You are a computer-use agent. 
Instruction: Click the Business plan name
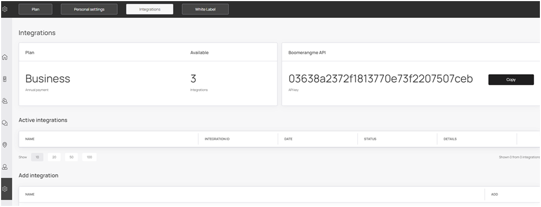[48, 79]
